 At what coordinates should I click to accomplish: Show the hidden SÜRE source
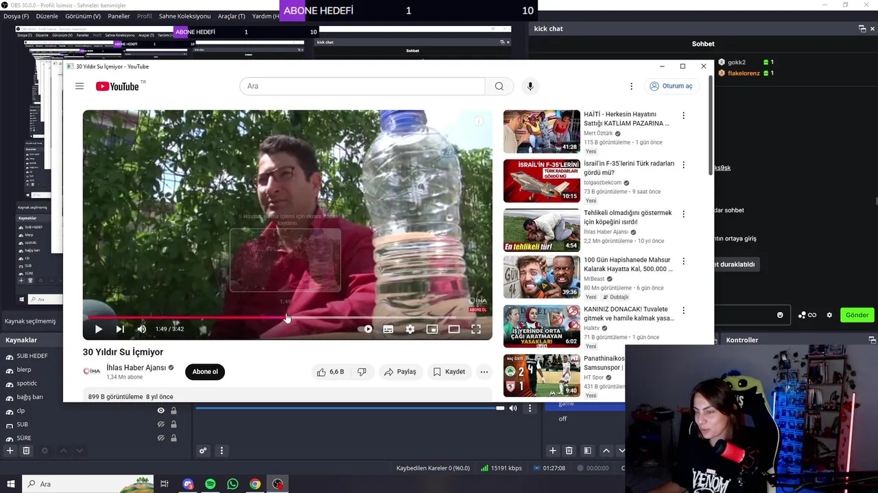[x=161, y=438]
